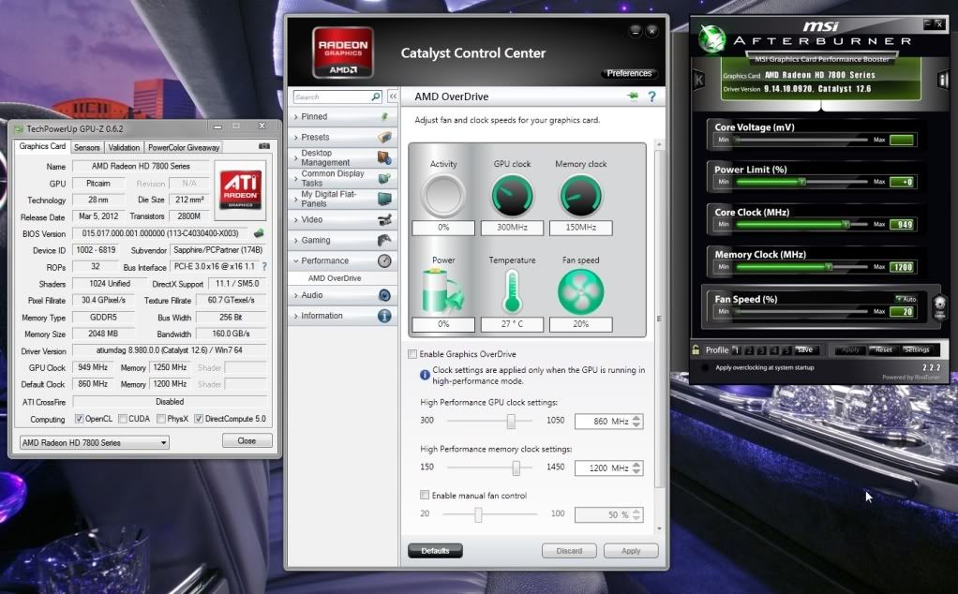Switch to the Validation tab in GPU-Z
The width and height of the screenshot is (958, 594).
tap(124, 147)
